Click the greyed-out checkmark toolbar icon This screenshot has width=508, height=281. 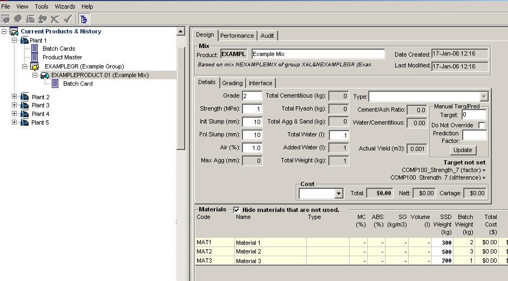67,19
